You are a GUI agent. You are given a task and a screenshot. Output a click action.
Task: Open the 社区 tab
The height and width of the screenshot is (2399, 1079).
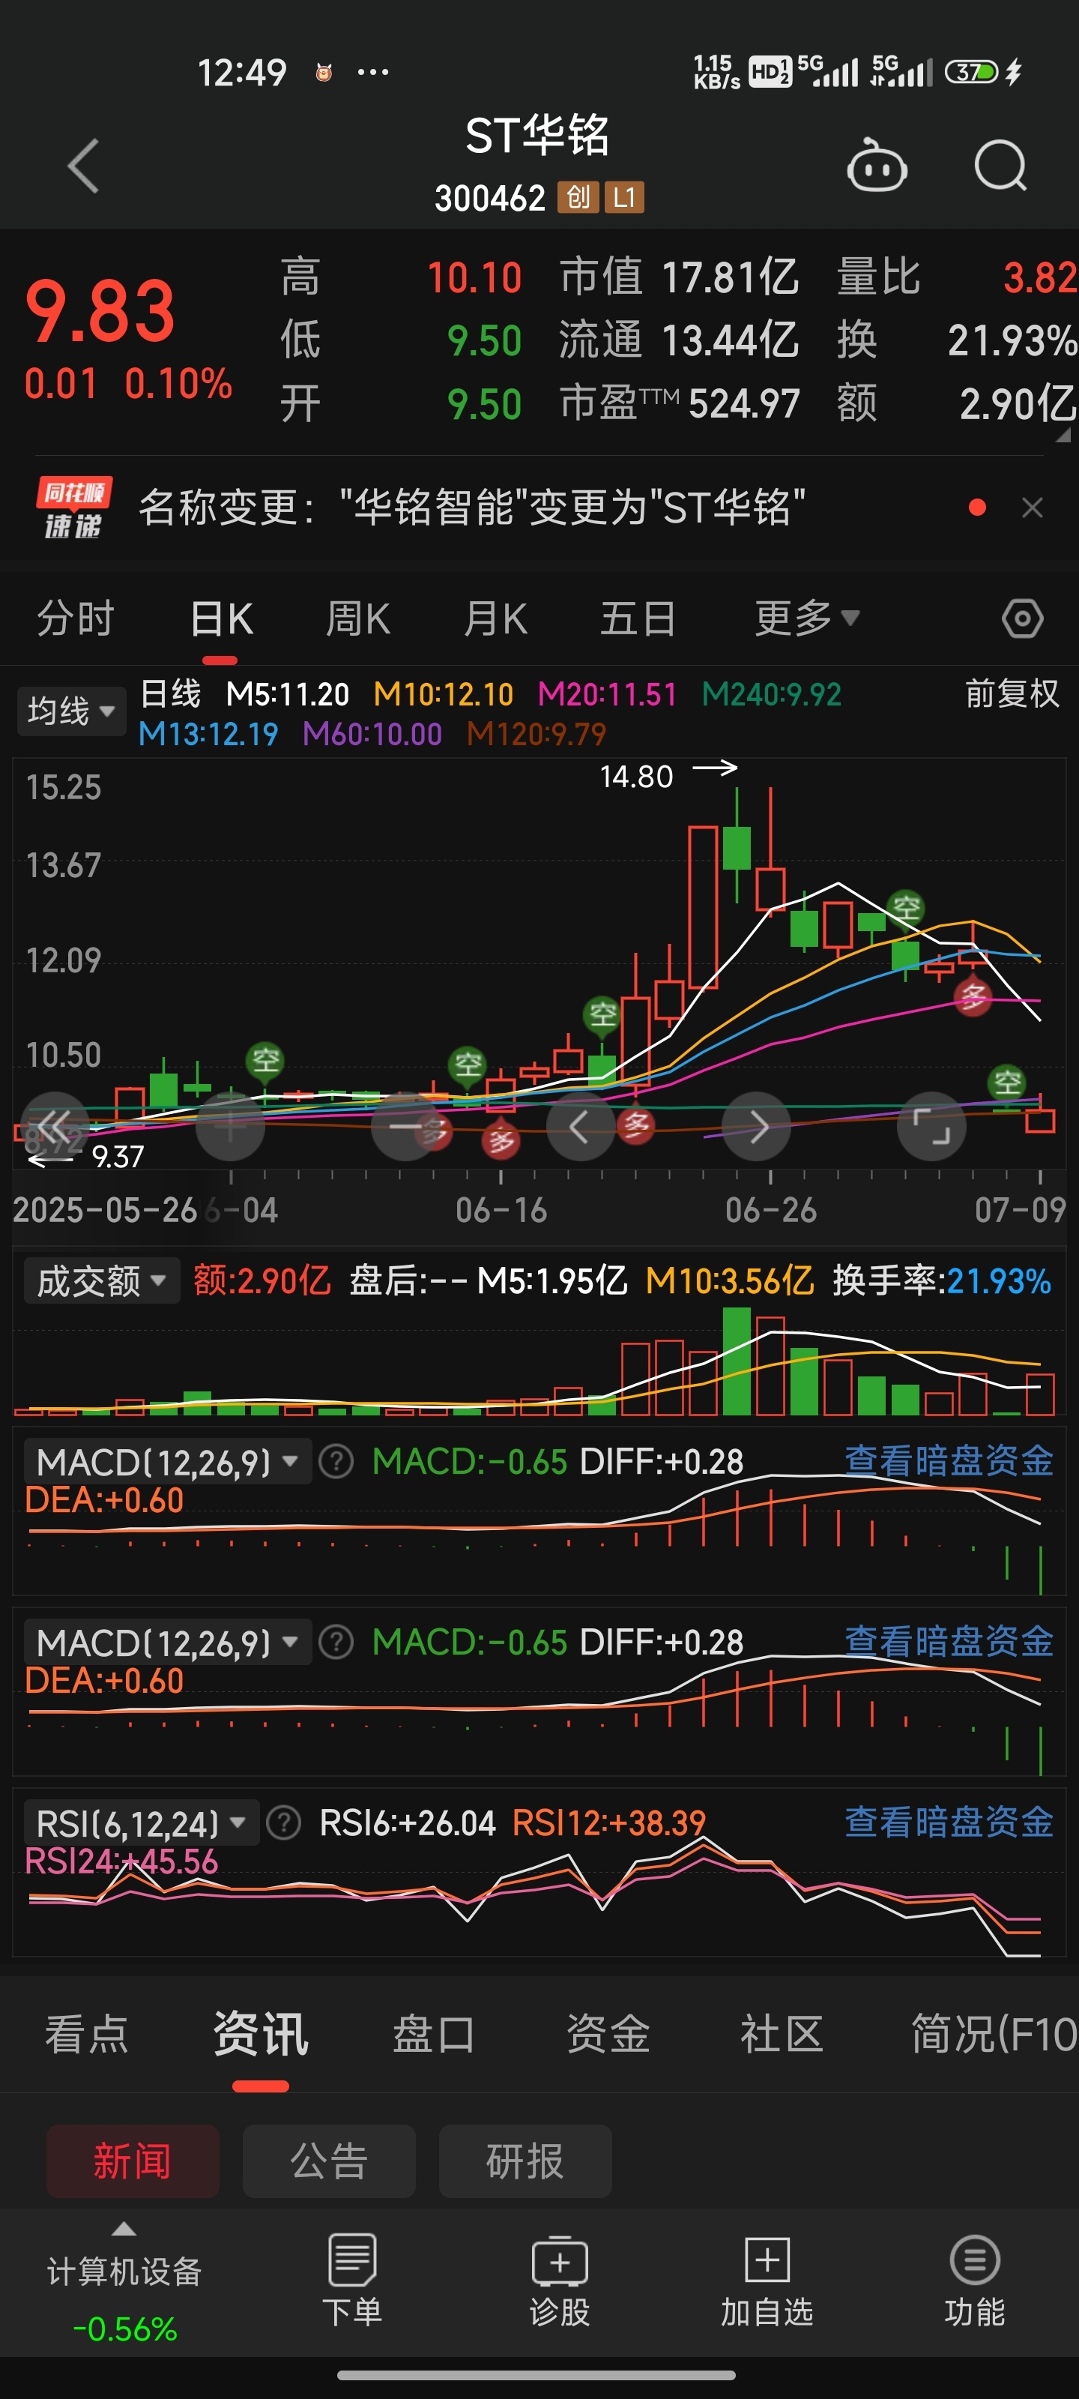tap(782, 2034)
